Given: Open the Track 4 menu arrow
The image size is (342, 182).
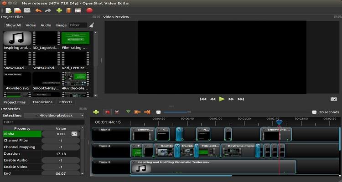Looking at the screenshot, I should (95, 146).
